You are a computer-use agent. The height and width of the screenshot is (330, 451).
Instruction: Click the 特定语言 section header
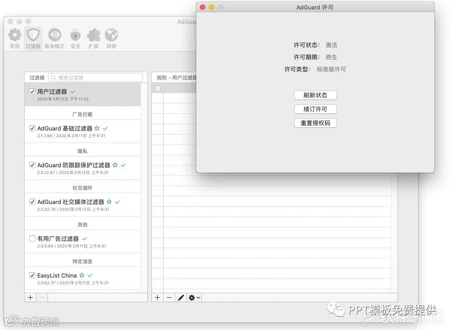(x=83, y=261)
